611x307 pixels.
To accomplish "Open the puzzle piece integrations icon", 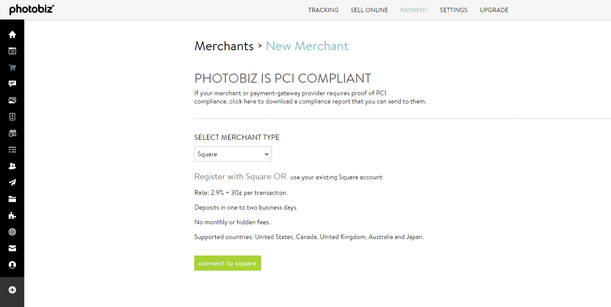I will tap(12, 216).
